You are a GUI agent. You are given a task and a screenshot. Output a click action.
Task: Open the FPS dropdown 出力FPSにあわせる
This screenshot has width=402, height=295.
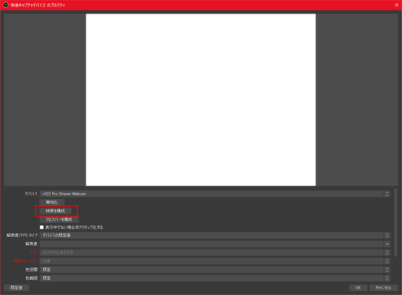tap(215, 252)
